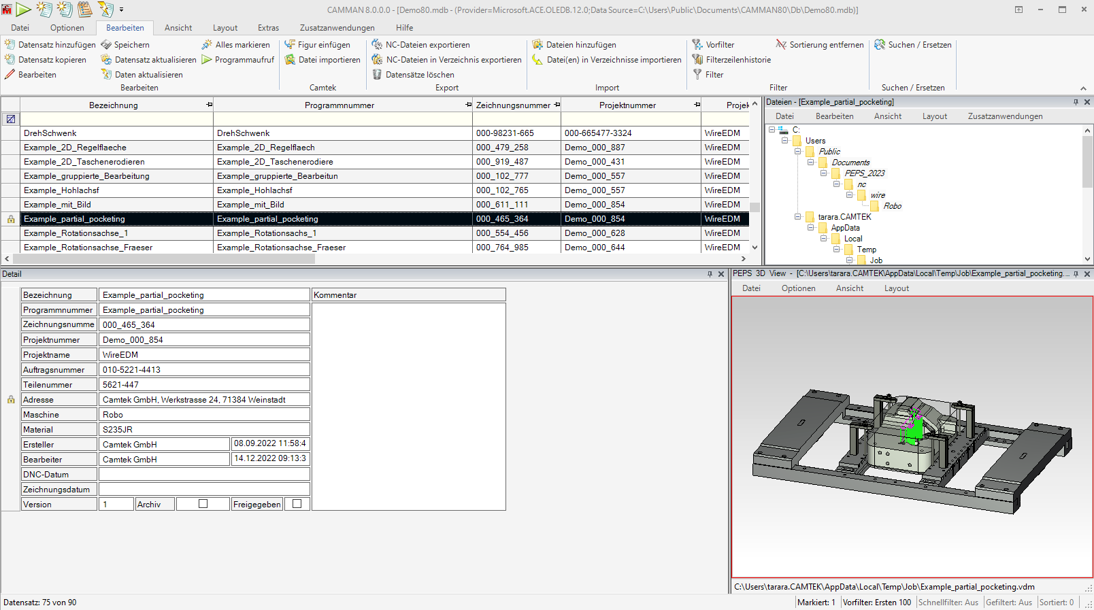Viewport: 1094px width, 610px height.
Task: Click the Suchen / Ersetzen icon
Action: click(x=880, y=45)
